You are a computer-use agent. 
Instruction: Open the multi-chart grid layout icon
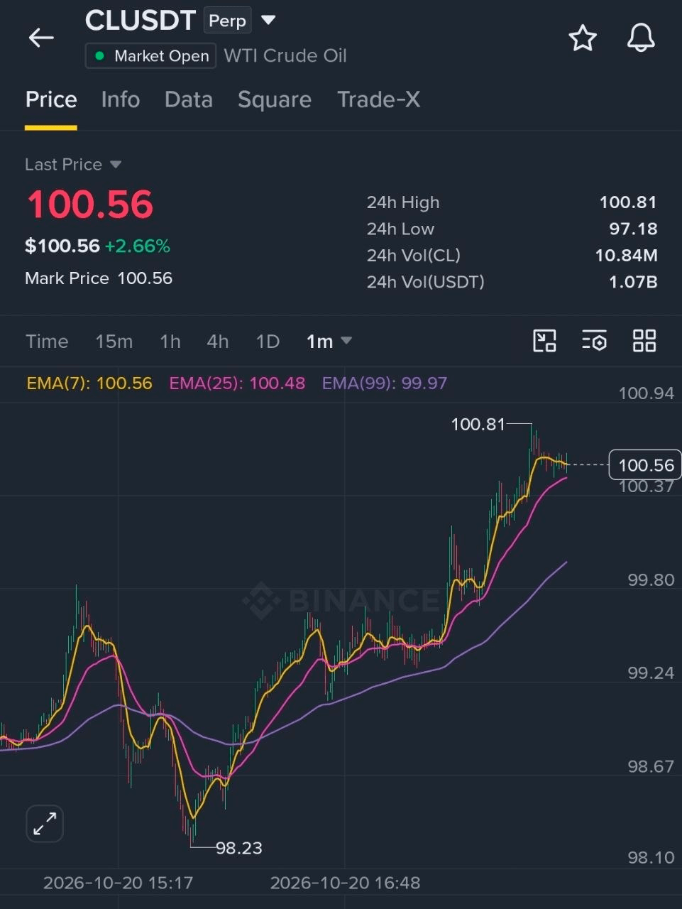click(644, 341)
